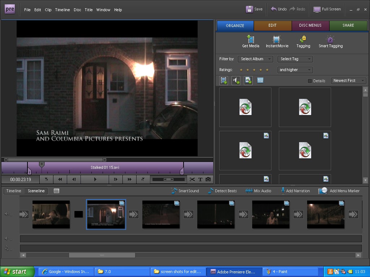Open the Select Tag dropdown

[295, 59]
